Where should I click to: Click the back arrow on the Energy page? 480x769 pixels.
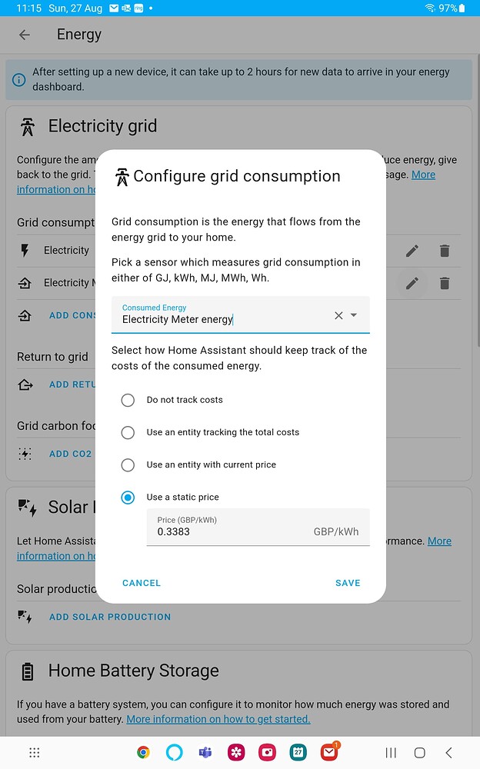pyautogui.click(x=23, y=35)
